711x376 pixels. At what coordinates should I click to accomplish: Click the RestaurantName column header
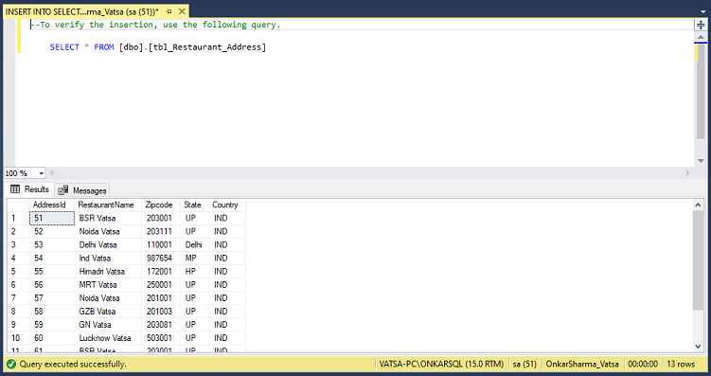tap(108, 205)
